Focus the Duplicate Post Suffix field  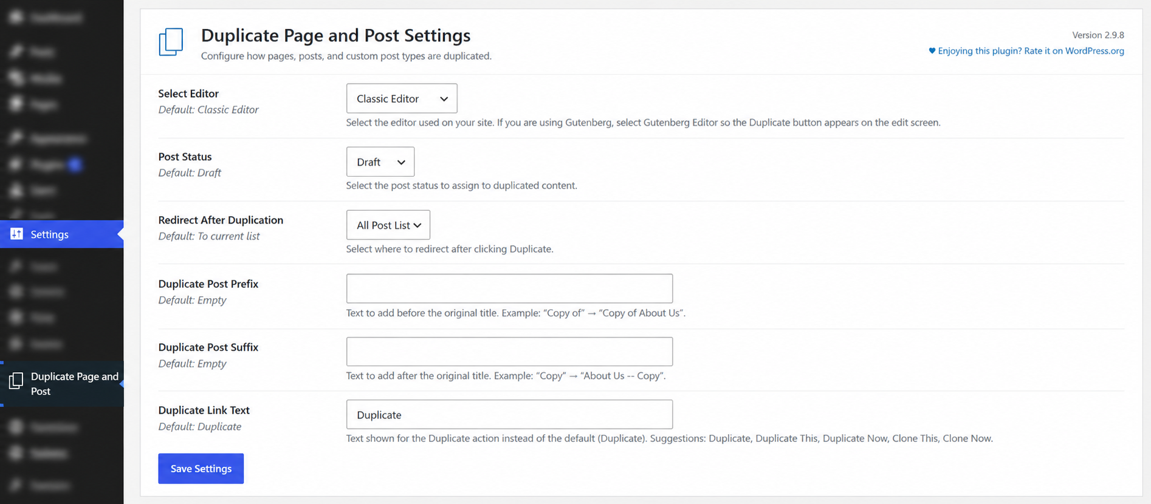[509, 352]
